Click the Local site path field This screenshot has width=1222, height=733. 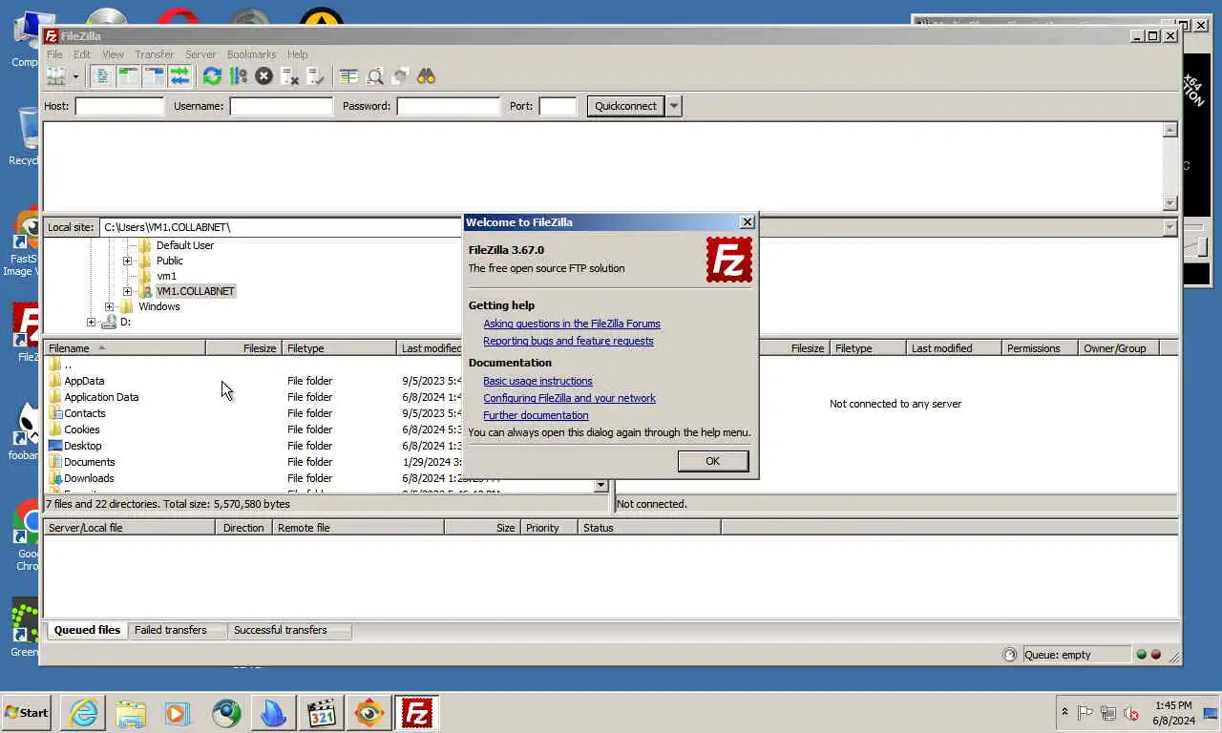(x=281, y=227)
